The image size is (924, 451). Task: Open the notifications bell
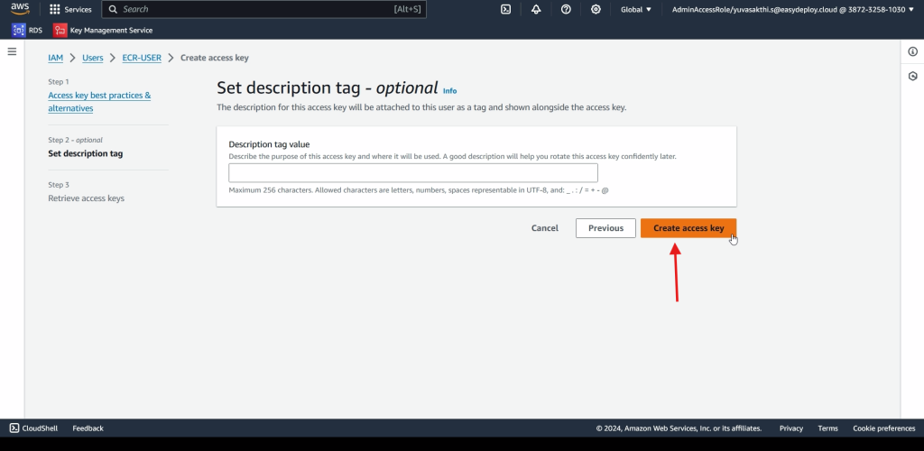pos(536,9)
